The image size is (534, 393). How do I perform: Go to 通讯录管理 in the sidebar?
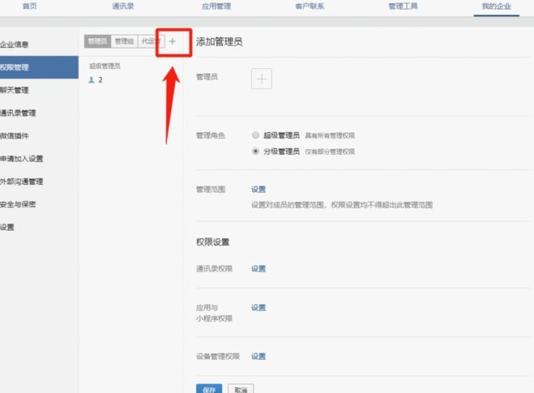(x=18, y=113)
